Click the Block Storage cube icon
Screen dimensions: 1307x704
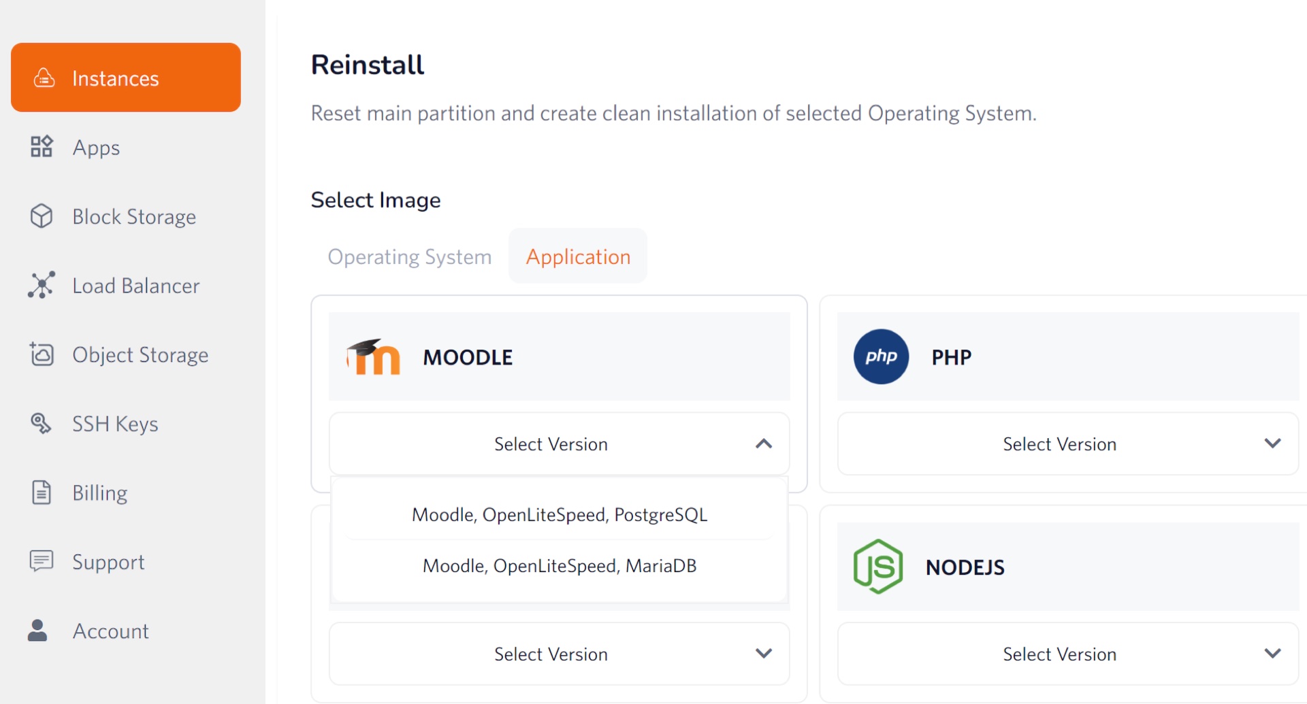42,216
